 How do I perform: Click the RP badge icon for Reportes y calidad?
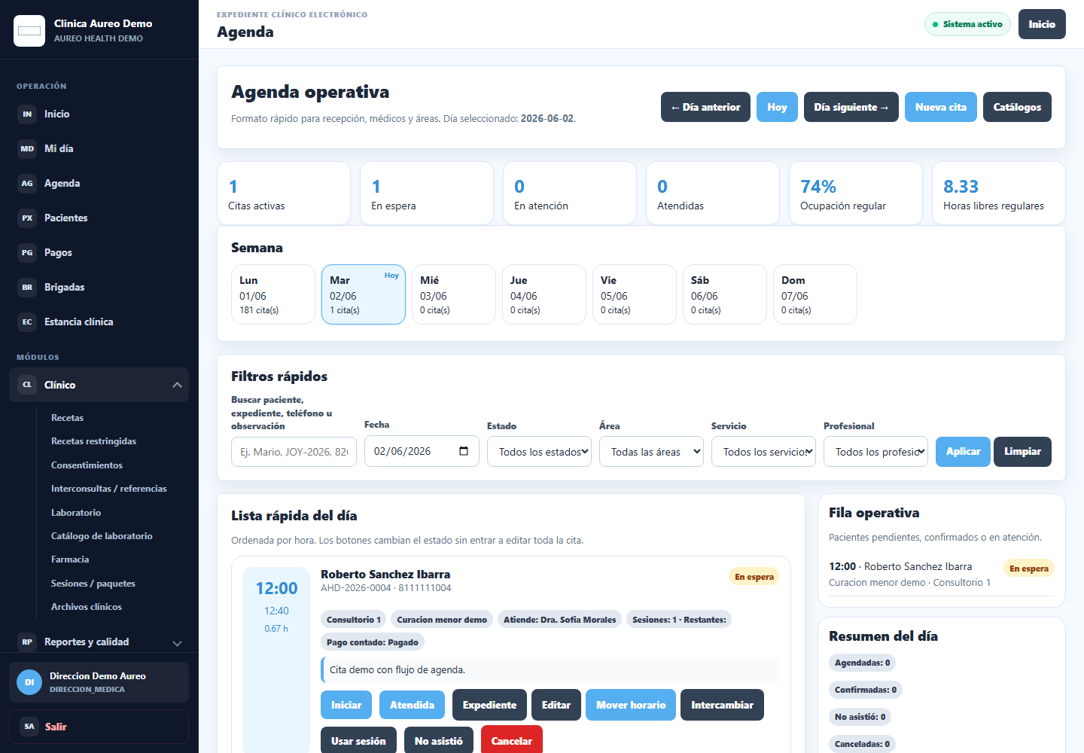pos(27,642)
